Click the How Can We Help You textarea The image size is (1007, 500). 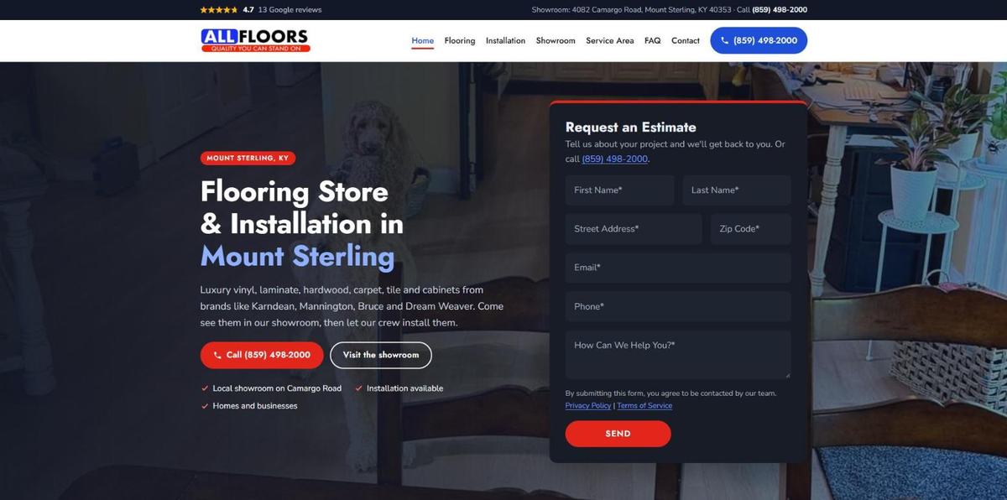(x=678, y=354)
